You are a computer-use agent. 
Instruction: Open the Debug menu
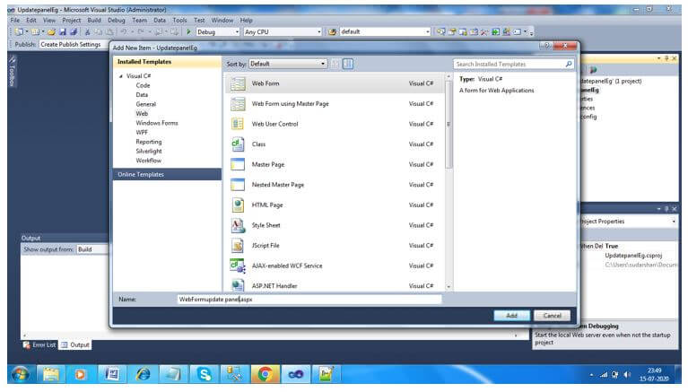pos(117,21)
